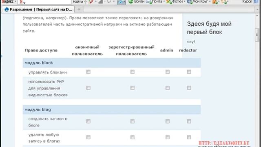
Task: Click the Право доступа column header
Action: pyautogui.click(x=41, y=50)
